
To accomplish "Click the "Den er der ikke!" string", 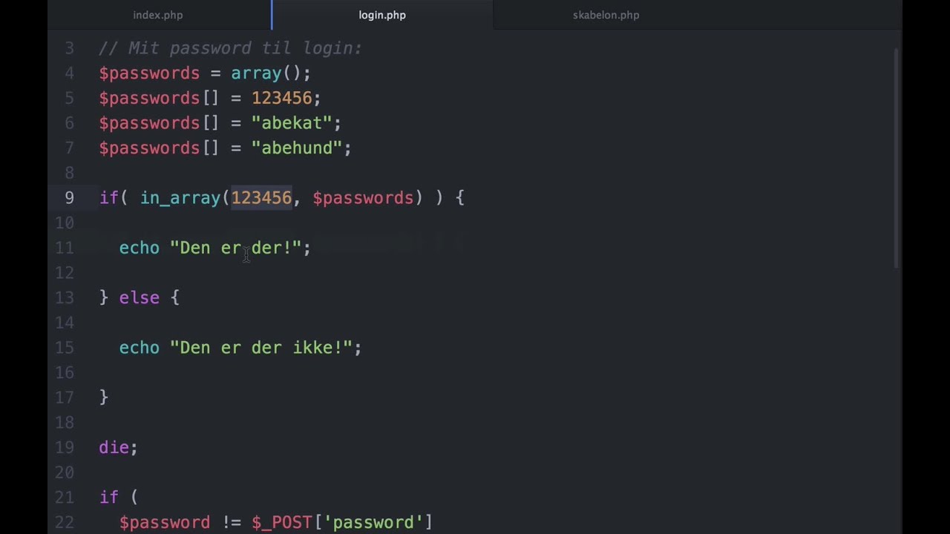I will point(261,347).
